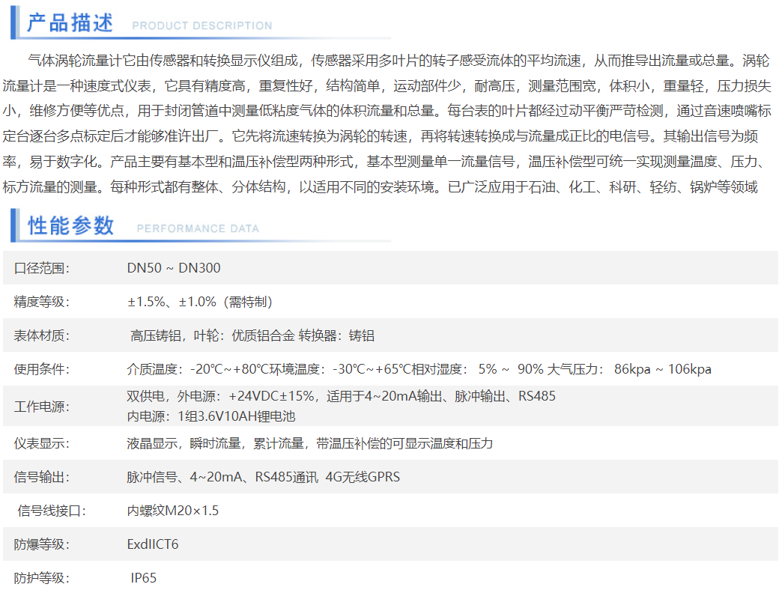Viewport: 779px width, 599px height.
Task: Click the 信号输出 row label
Action: pyautogui.click(x=42, y=477)
